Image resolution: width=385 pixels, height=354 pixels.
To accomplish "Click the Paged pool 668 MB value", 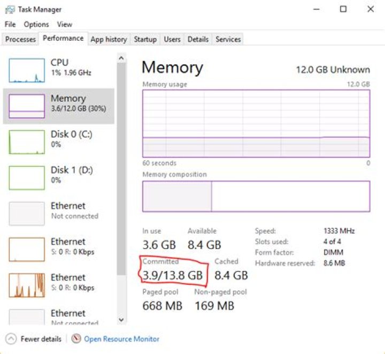I will click(x=163, y=306).
